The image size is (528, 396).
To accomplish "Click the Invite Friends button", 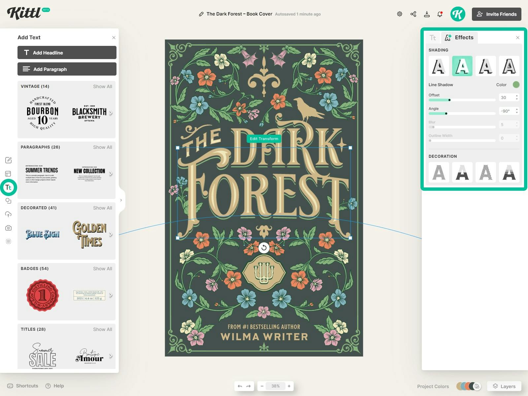I will pyautogui.click(x=496, y=14).
